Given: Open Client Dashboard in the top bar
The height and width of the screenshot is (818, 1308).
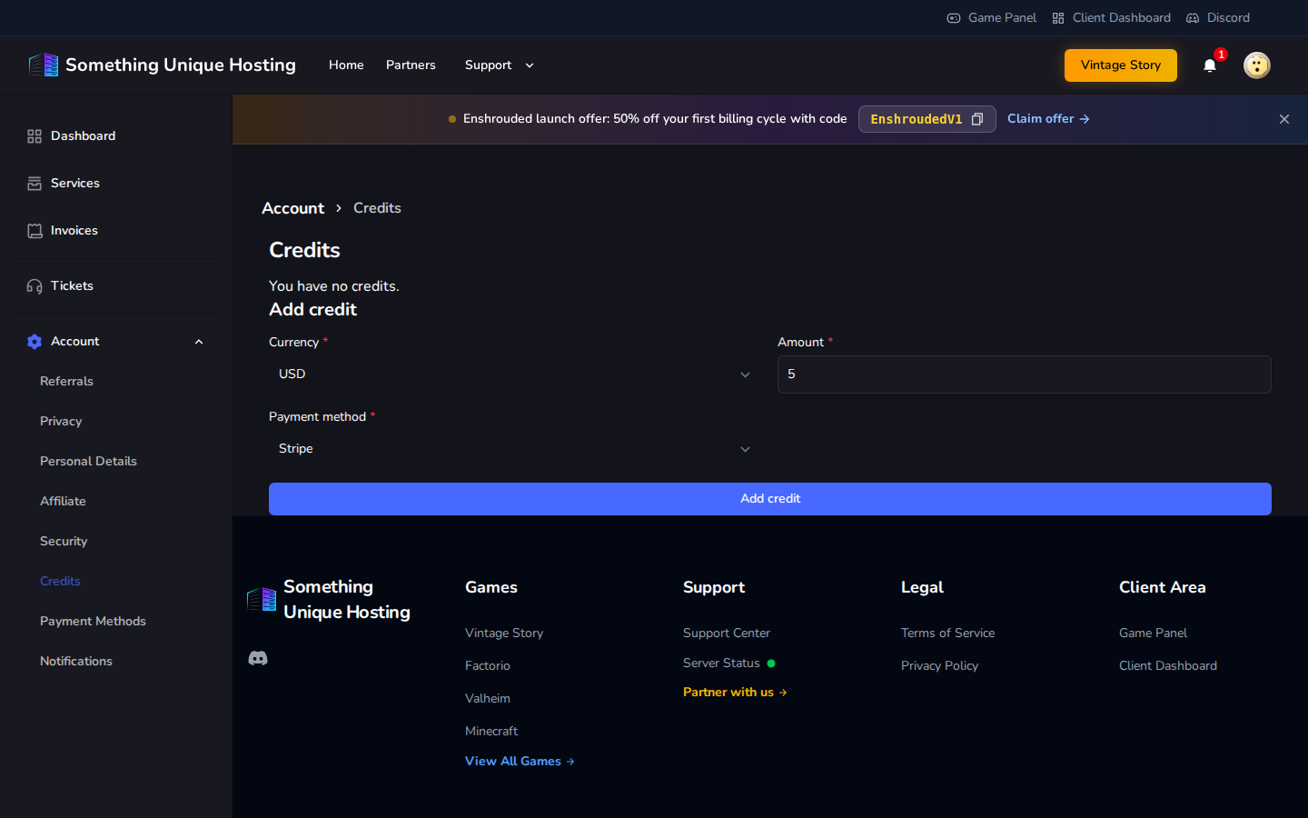Looking at the screenshot, I should 1112,18.
